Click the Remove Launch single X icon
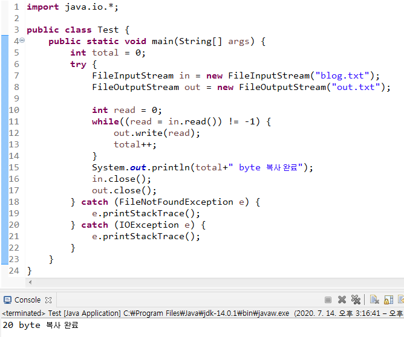The width and height of the screenshot is (404, 337). point(342,300)
